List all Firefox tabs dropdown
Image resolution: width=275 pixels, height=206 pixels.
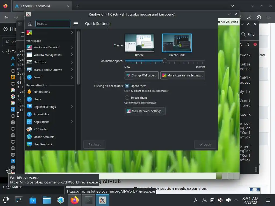(232, 6)
